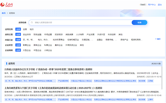The width and height of the screenshot is (166, 103).
Task: Choose the 减税减费 policy theme
Action: coord(69,35)
